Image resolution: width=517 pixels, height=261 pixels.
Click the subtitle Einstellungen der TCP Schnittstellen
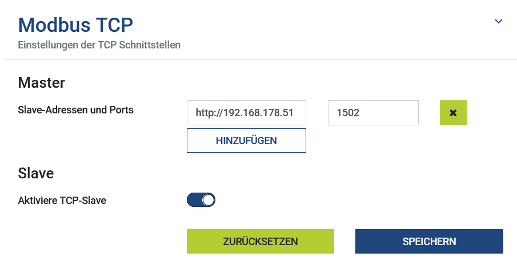pos(99,44)
